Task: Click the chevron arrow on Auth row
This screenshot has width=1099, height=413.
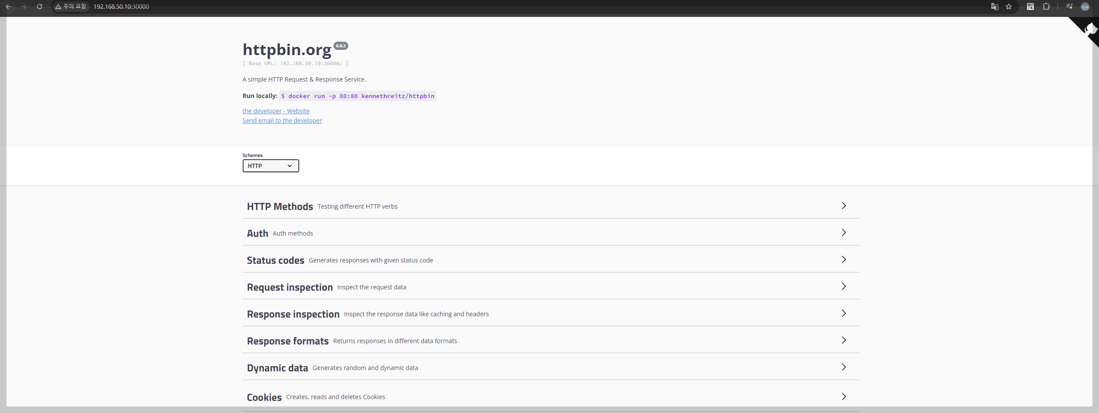Action: [844, 233]
